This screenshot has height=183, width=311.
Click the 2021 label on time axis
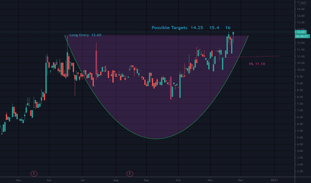coord(274,180)
